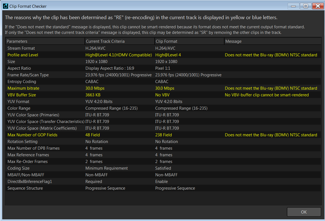Click the GOP Fields row BDMV message

point(271,135)
